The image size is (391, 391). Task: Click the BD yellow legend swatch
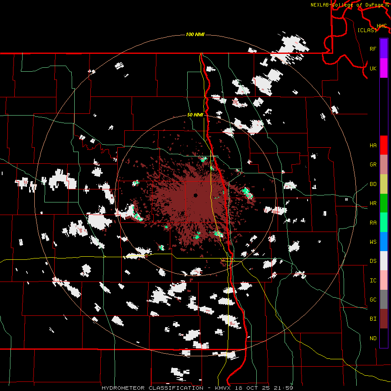click(x=384, y=184)
